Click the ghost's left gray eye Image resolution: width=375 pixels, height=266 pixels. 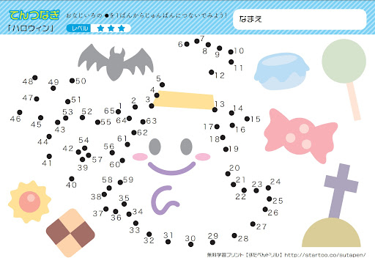point(155,147)
